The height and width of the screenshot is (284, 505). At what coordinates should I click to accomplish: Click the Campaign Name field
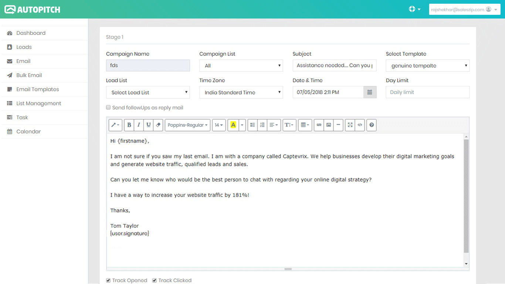click(x=148, y=65)
